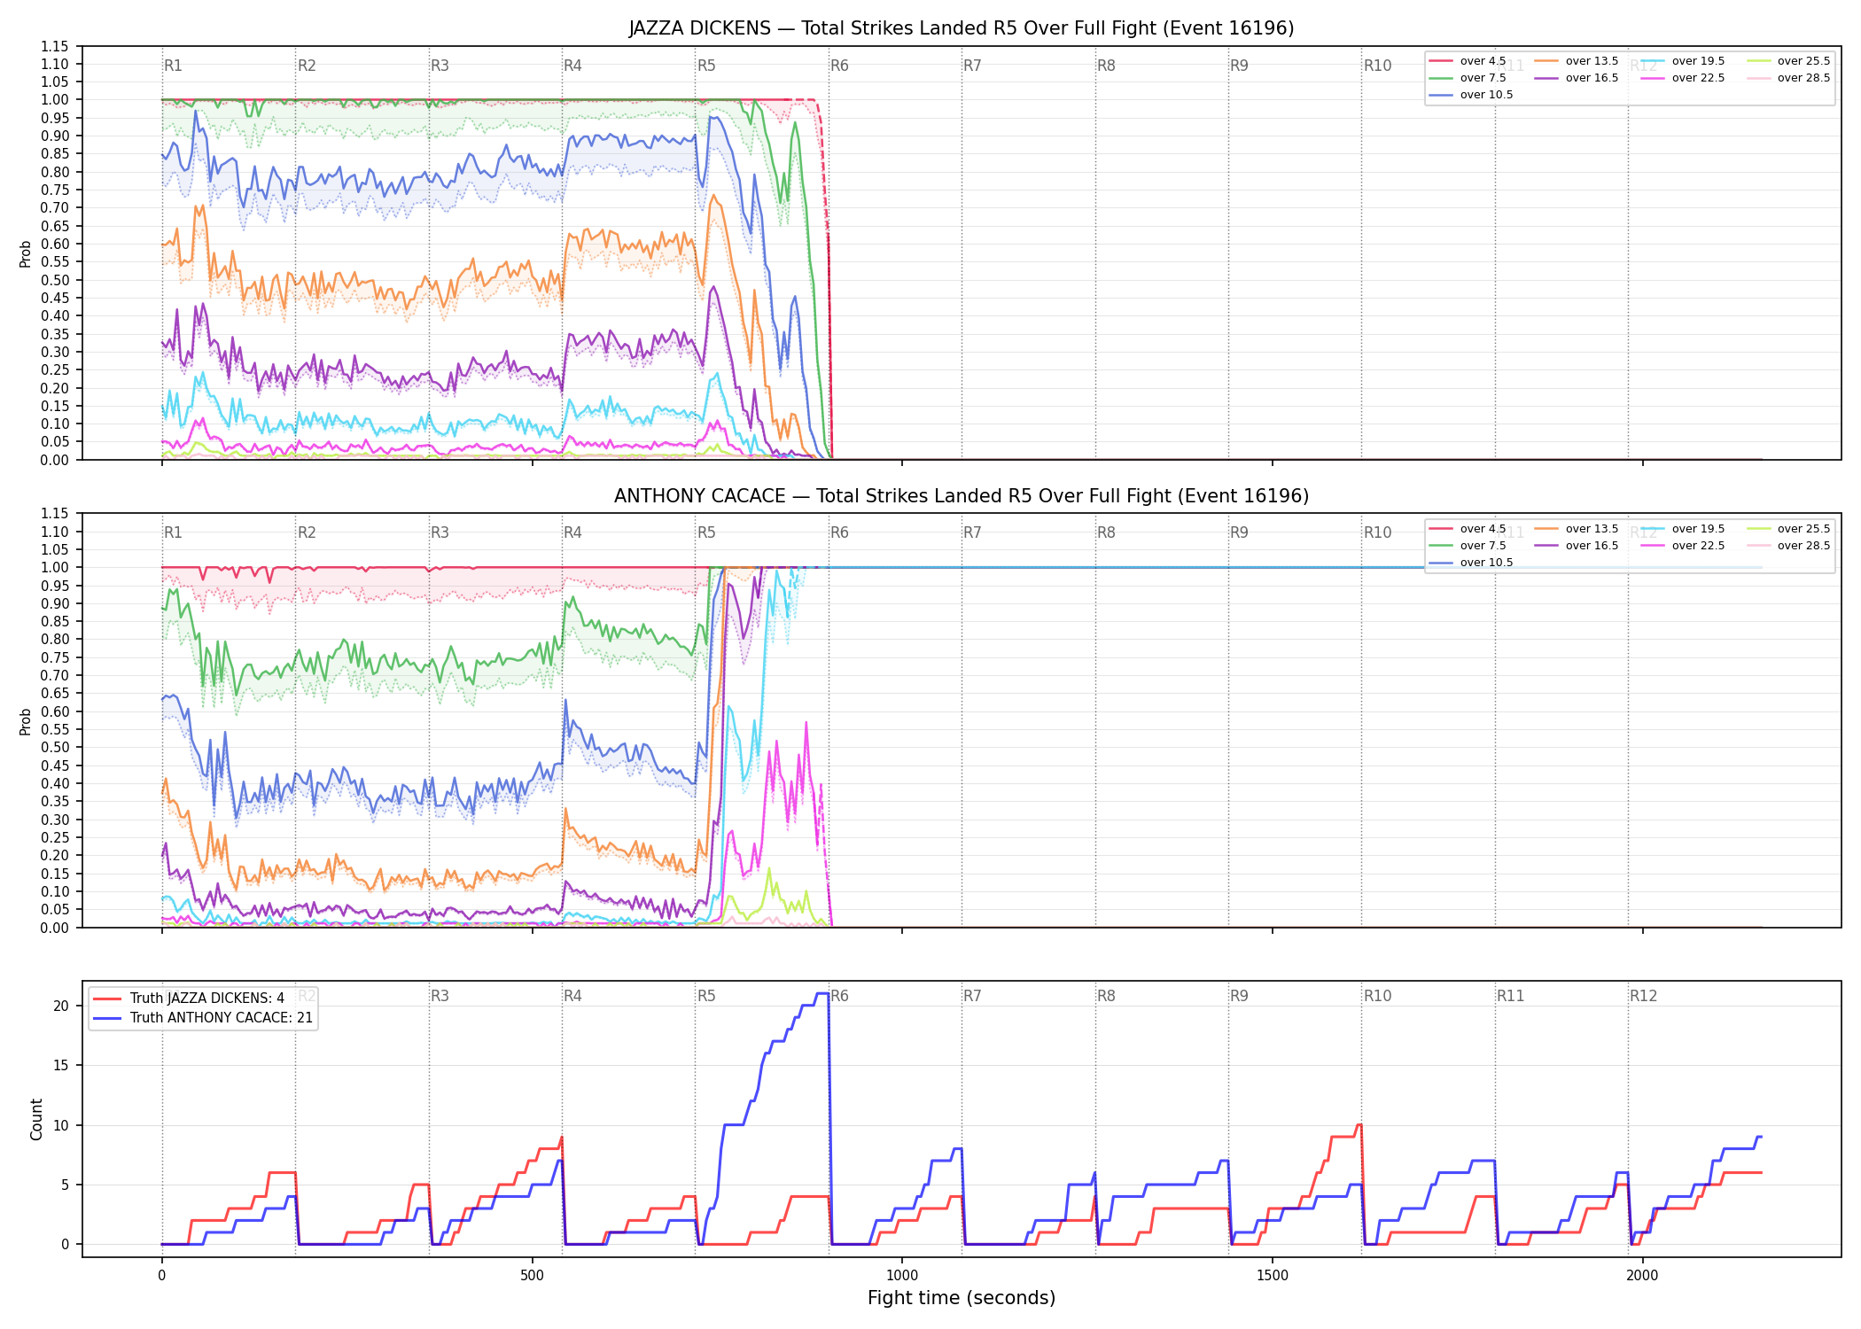Viewport: 1861px width, 1329px height.
Task: Click the R5 round marker in top chart
Action: point(706,66)
